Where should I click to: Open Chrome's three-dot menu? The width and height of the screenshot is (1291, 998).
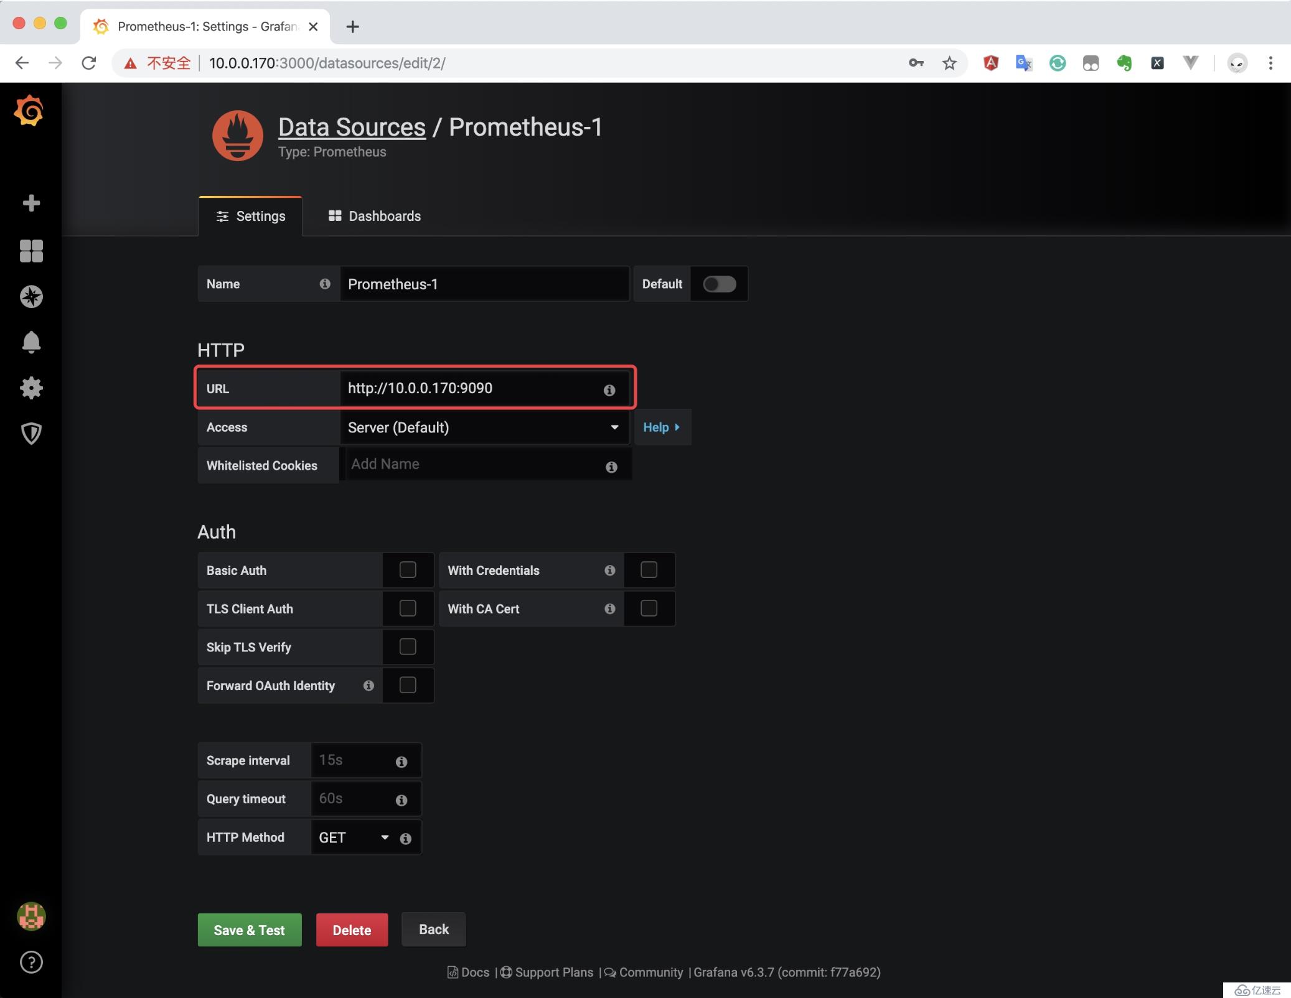coord(1270,63)
